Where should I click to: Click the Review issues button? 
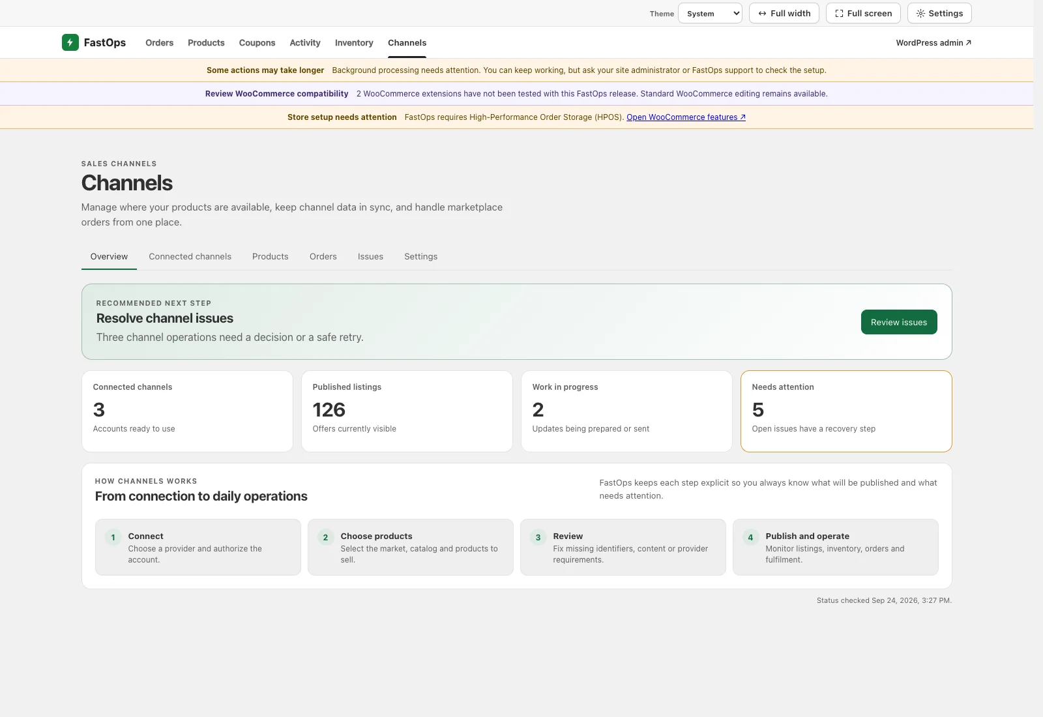(899, 322)
